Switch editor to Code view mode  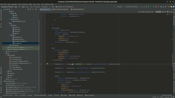click(x=158, y=12)
